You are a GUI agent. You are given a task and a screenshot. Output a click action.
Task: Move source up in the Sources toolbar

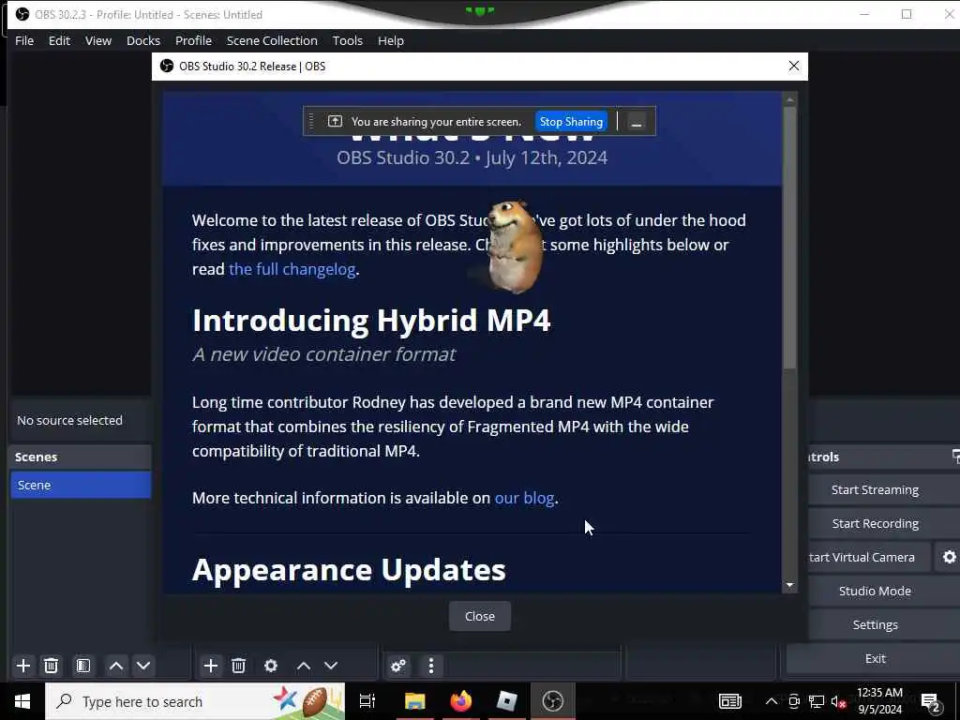303,666
